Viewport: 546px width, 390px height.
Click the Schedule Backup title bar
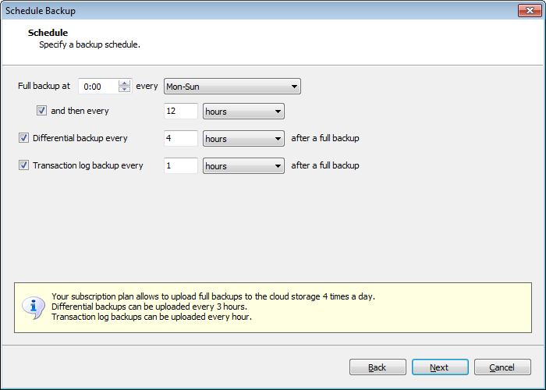click(234, 10)
